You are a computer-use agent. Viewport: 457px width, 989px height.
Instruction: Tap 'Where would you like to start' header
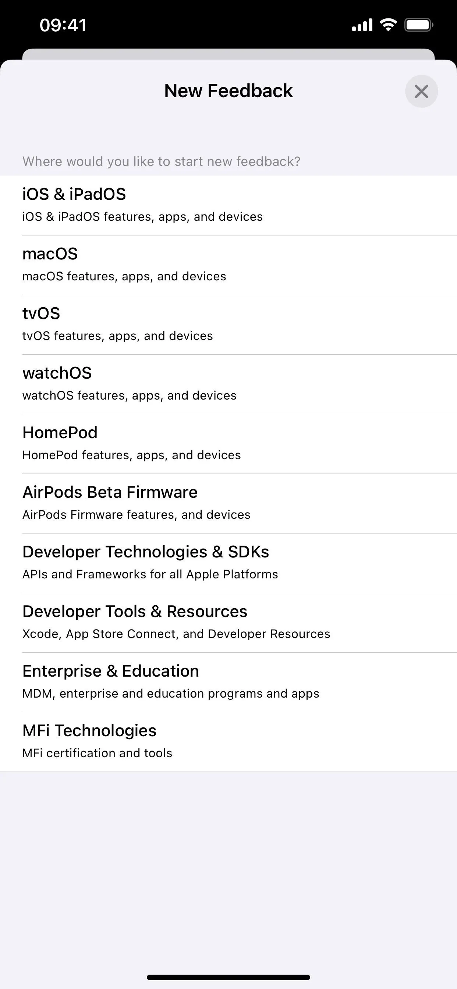click(161, 161)
